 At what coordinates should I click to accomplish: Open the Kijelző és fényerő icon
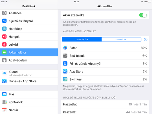pyautogui.click(x=4, y=21)
